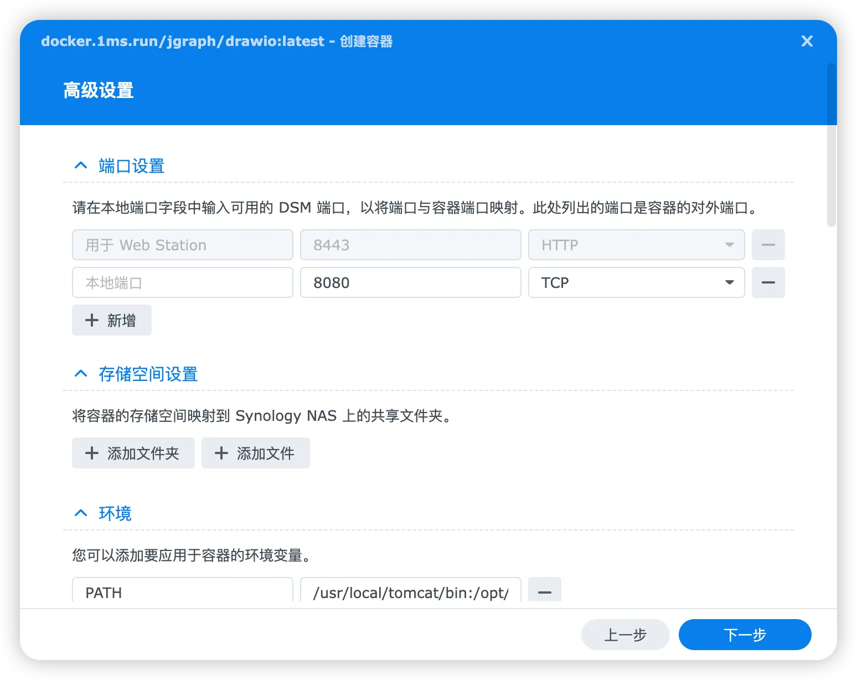Viewport: 857px width, 680px height.
Task: Click the vertical scrollbar on the right
Action: (831, 145)
